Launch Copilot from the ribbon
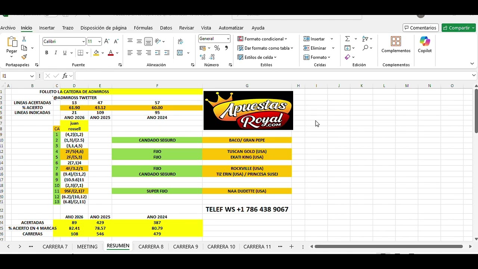The image size is (478, 269). [425, 41]
